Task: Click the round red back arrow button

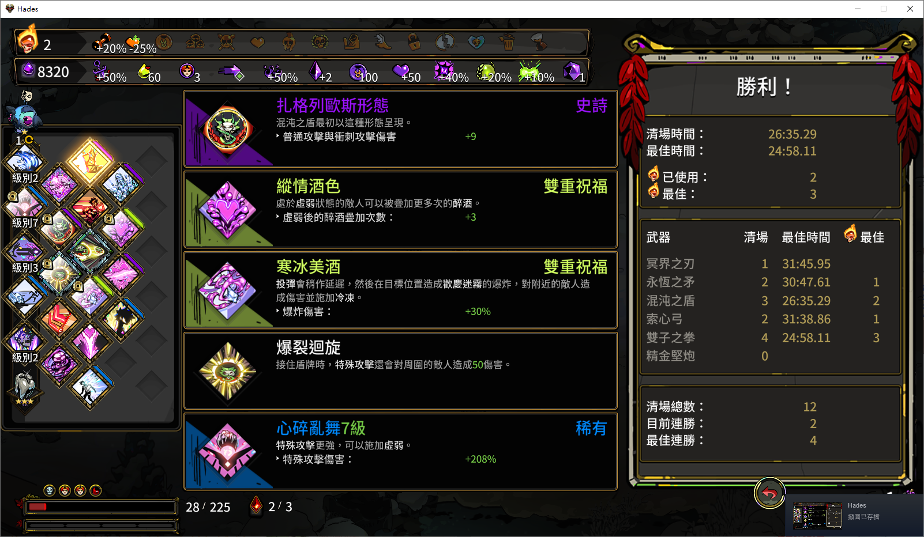Action: point(769,493)
